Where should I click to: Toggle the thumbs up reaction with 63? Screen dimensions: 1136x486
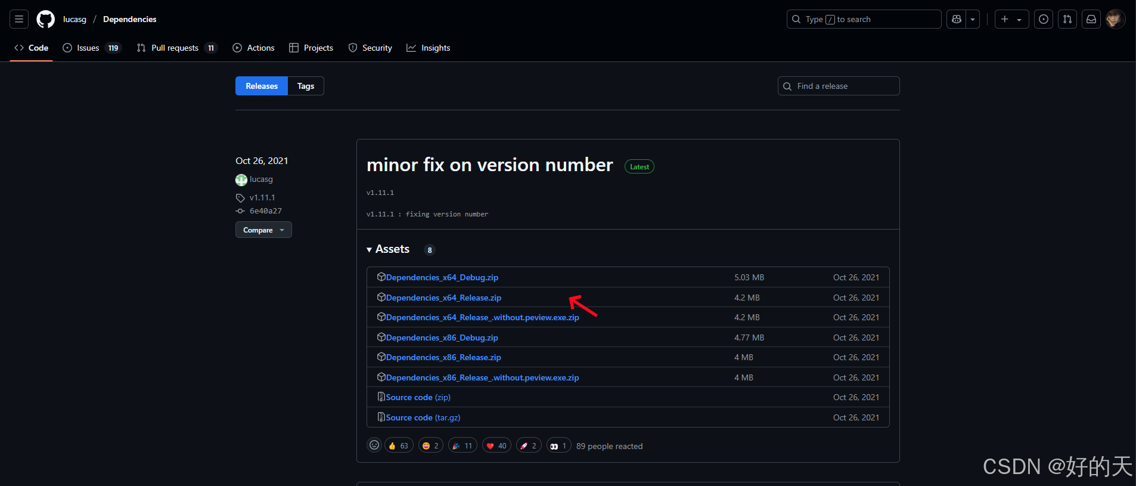(x=399, y=445)
